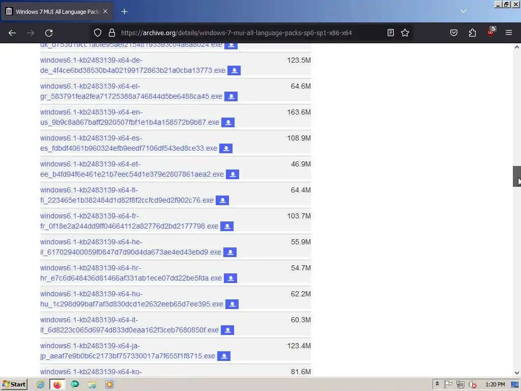Download the x64-he-il language pack icon
The image size is (521, 391).
pos(230,252)
